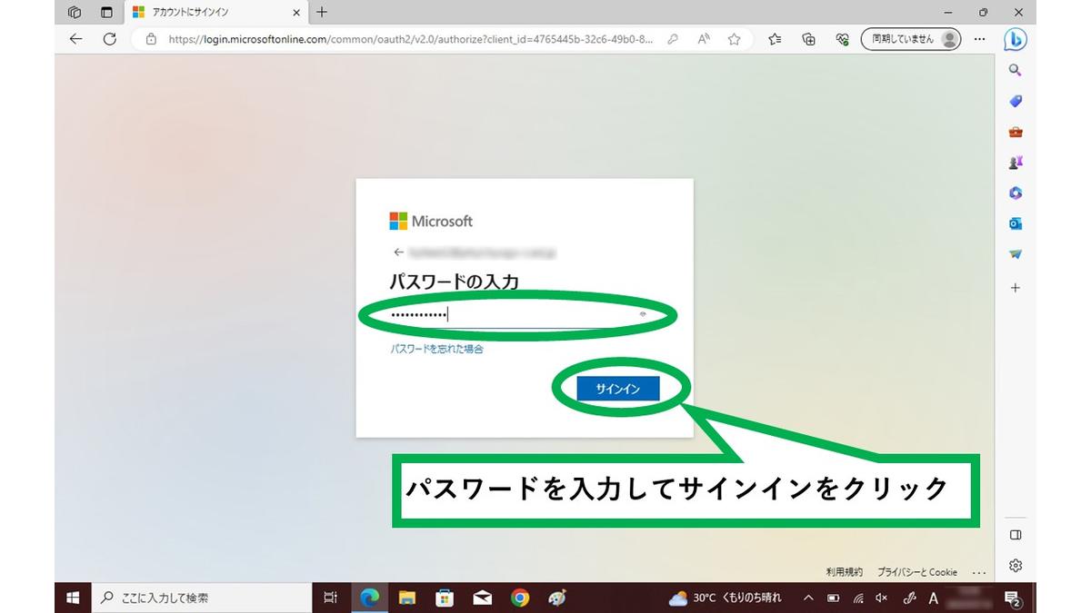1091x613 pixels.
Task: Click the Read aloud icon
Action: click(x=704, y=39)
